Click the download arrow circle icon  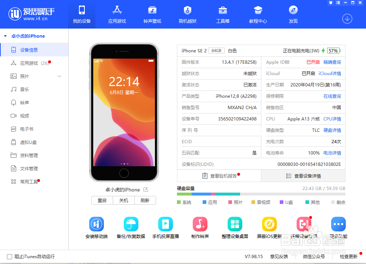[x=347, y=19]
